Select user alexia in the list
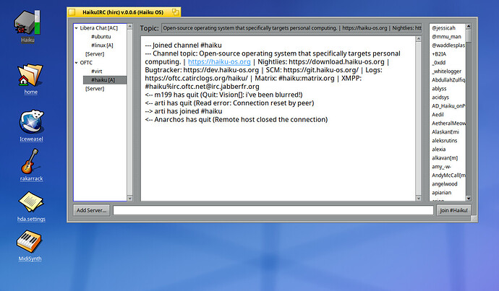The width and height of the screenshot is (499, 291). (x=438, y=149)
